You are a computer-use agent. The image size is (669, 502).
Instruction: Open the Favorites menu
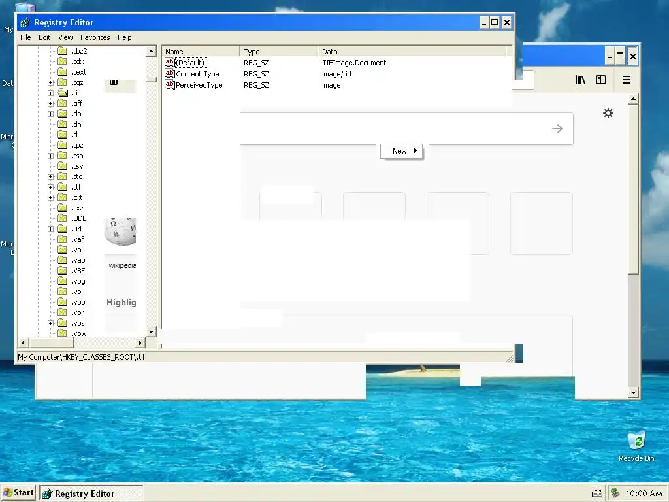tap(95, 37)
